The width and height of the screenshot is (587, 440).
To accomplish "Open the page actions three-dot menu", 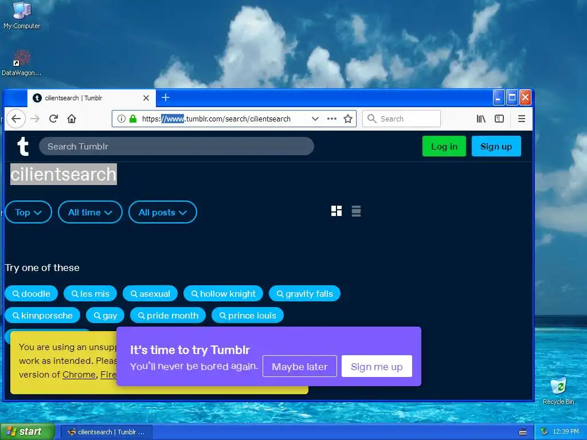I will [332, 119].
